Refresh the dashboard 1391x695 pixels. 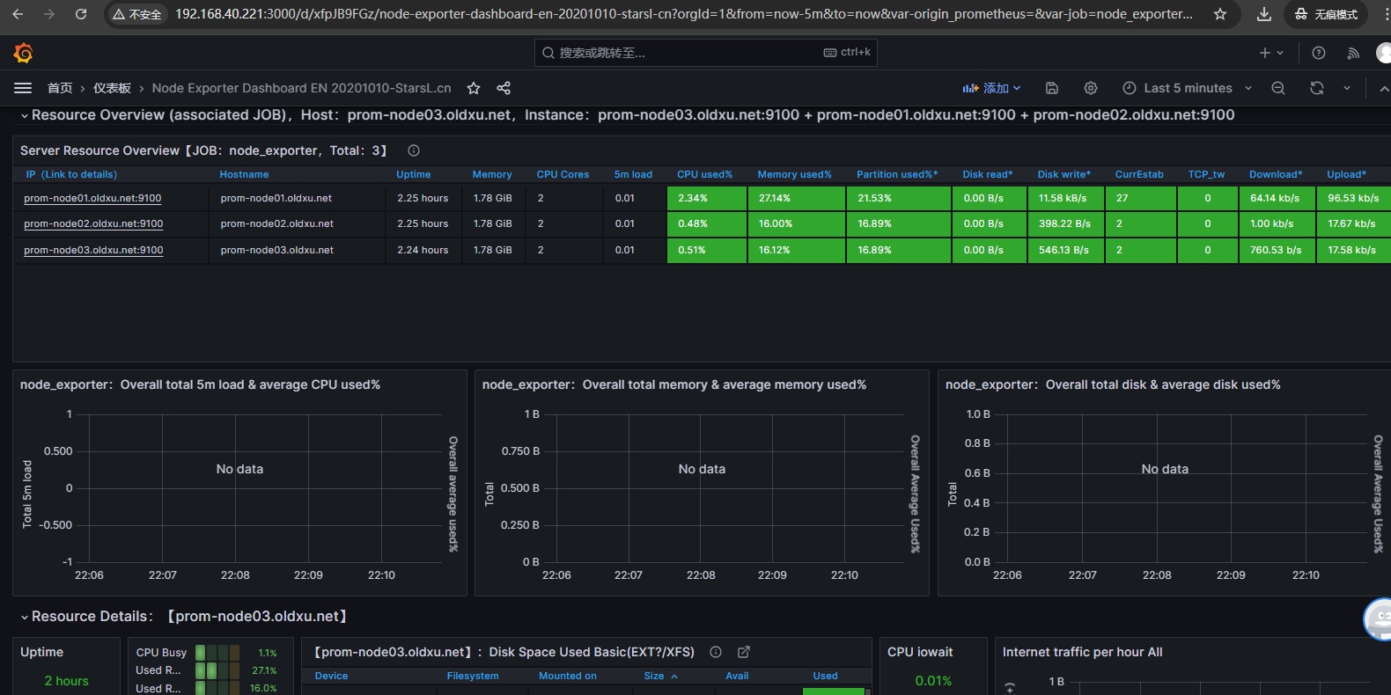(1316, 88)
